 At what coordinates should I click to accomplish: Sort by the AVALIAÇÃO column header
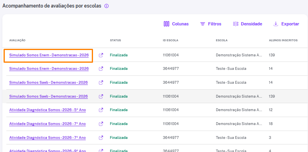(x=17, y=40)
